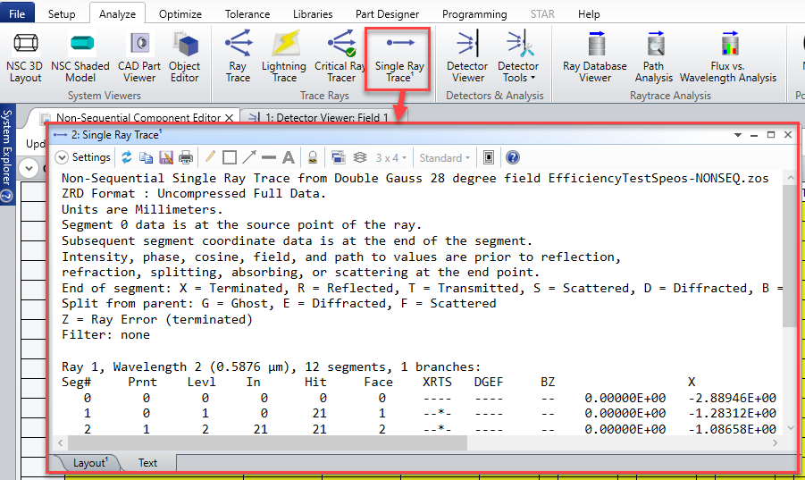
Task: Open the NSC Shaded Model viewer
Action: tap(80, 57)
